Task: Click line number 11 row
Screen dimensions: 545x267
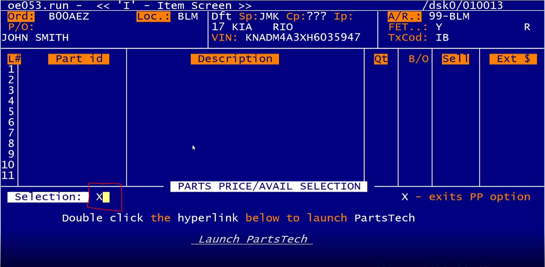Action: [x=8, y=176]
